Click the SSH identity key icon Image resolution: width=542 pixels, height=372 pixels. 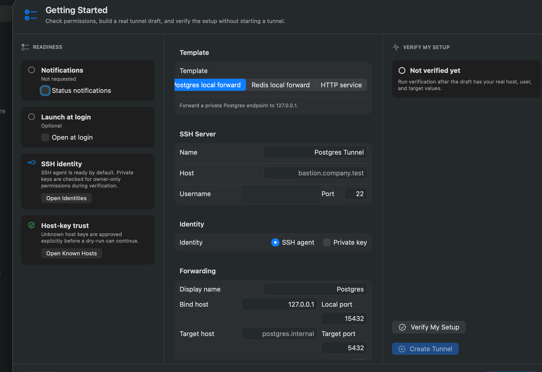[x=32, y=163]
